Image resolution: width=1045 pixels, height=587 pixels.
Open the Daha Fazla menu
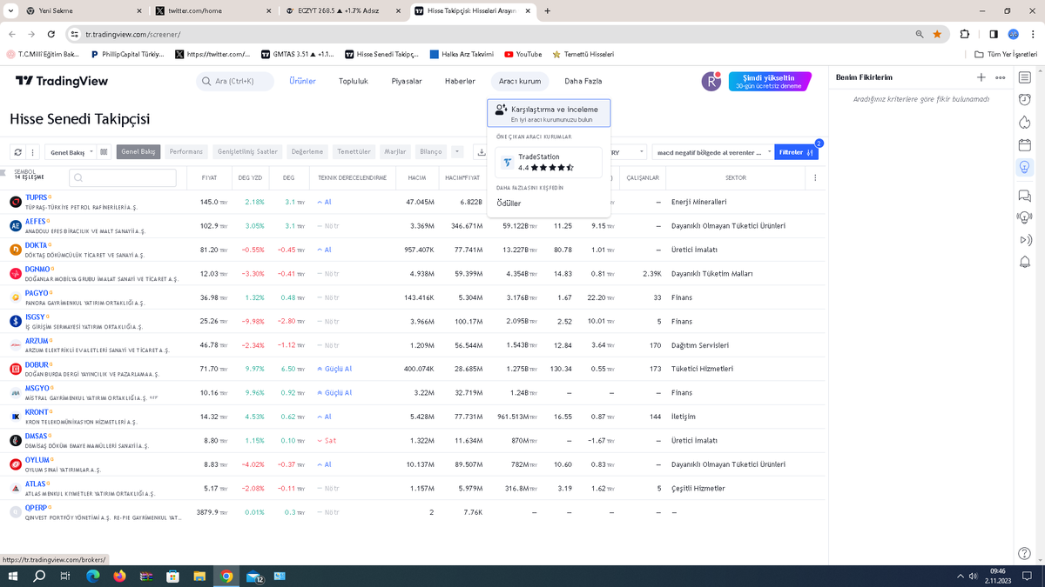pos(583,81)
